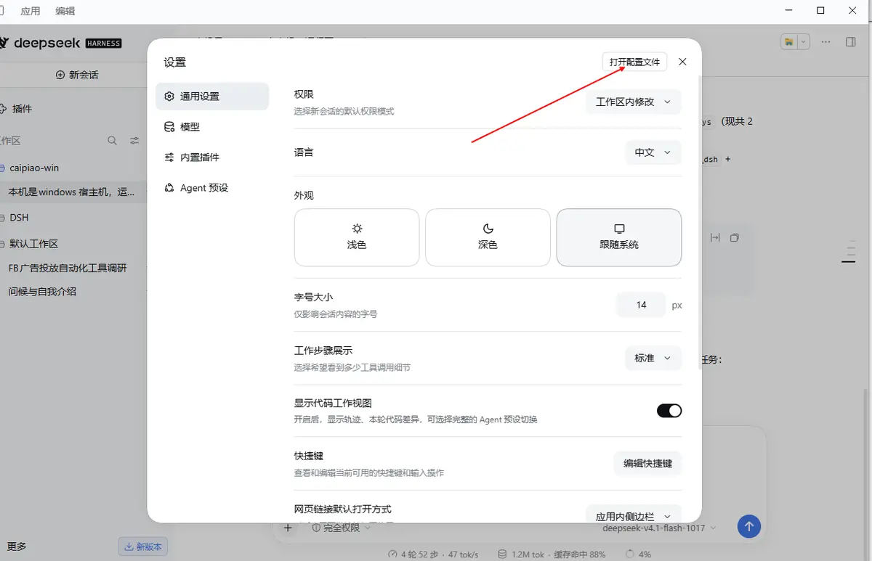
Task: Click the moon icon in 深色 card
Action: pos(488,229)
